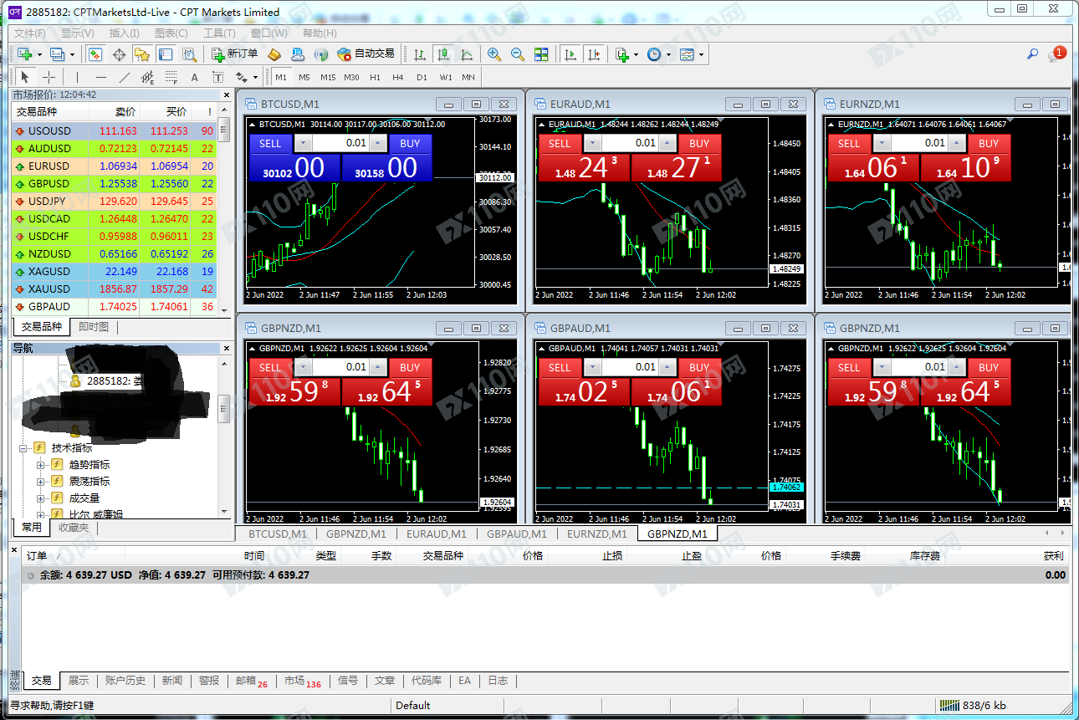Click the Zoom In magnifier icon
Image resolution: width=1079 pixels, height=720 pixels.
494,54
